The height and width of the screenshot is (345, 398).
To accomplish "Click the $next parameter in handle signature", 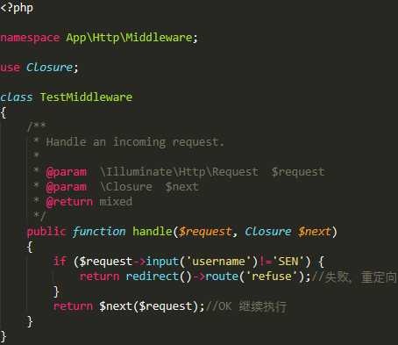I will (x=314, y=232).
